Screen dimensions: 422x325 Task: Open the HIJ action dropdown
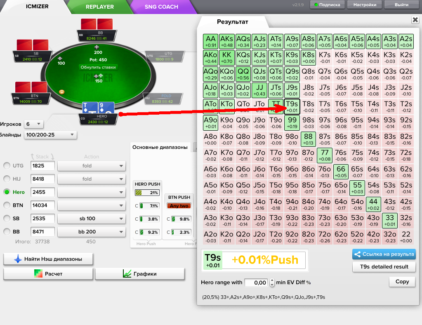(92, 179)
